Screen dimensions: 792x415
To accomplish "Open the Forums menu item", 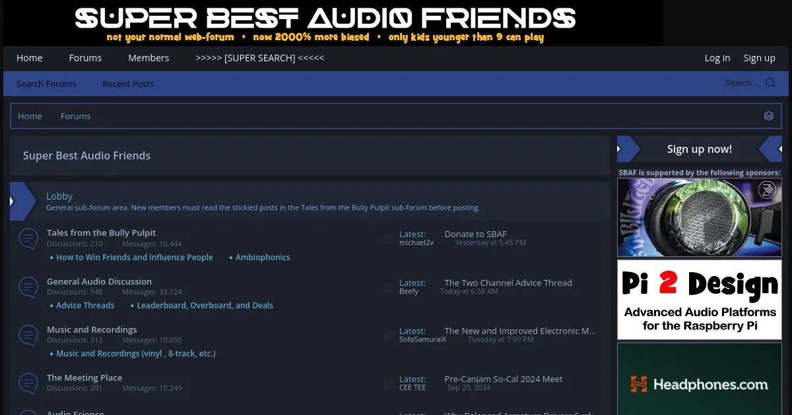I will 85,58.
